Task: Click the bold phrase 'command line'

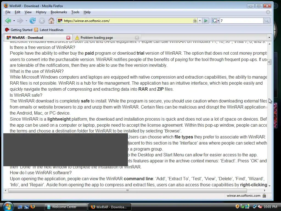Action: [138, 179]
